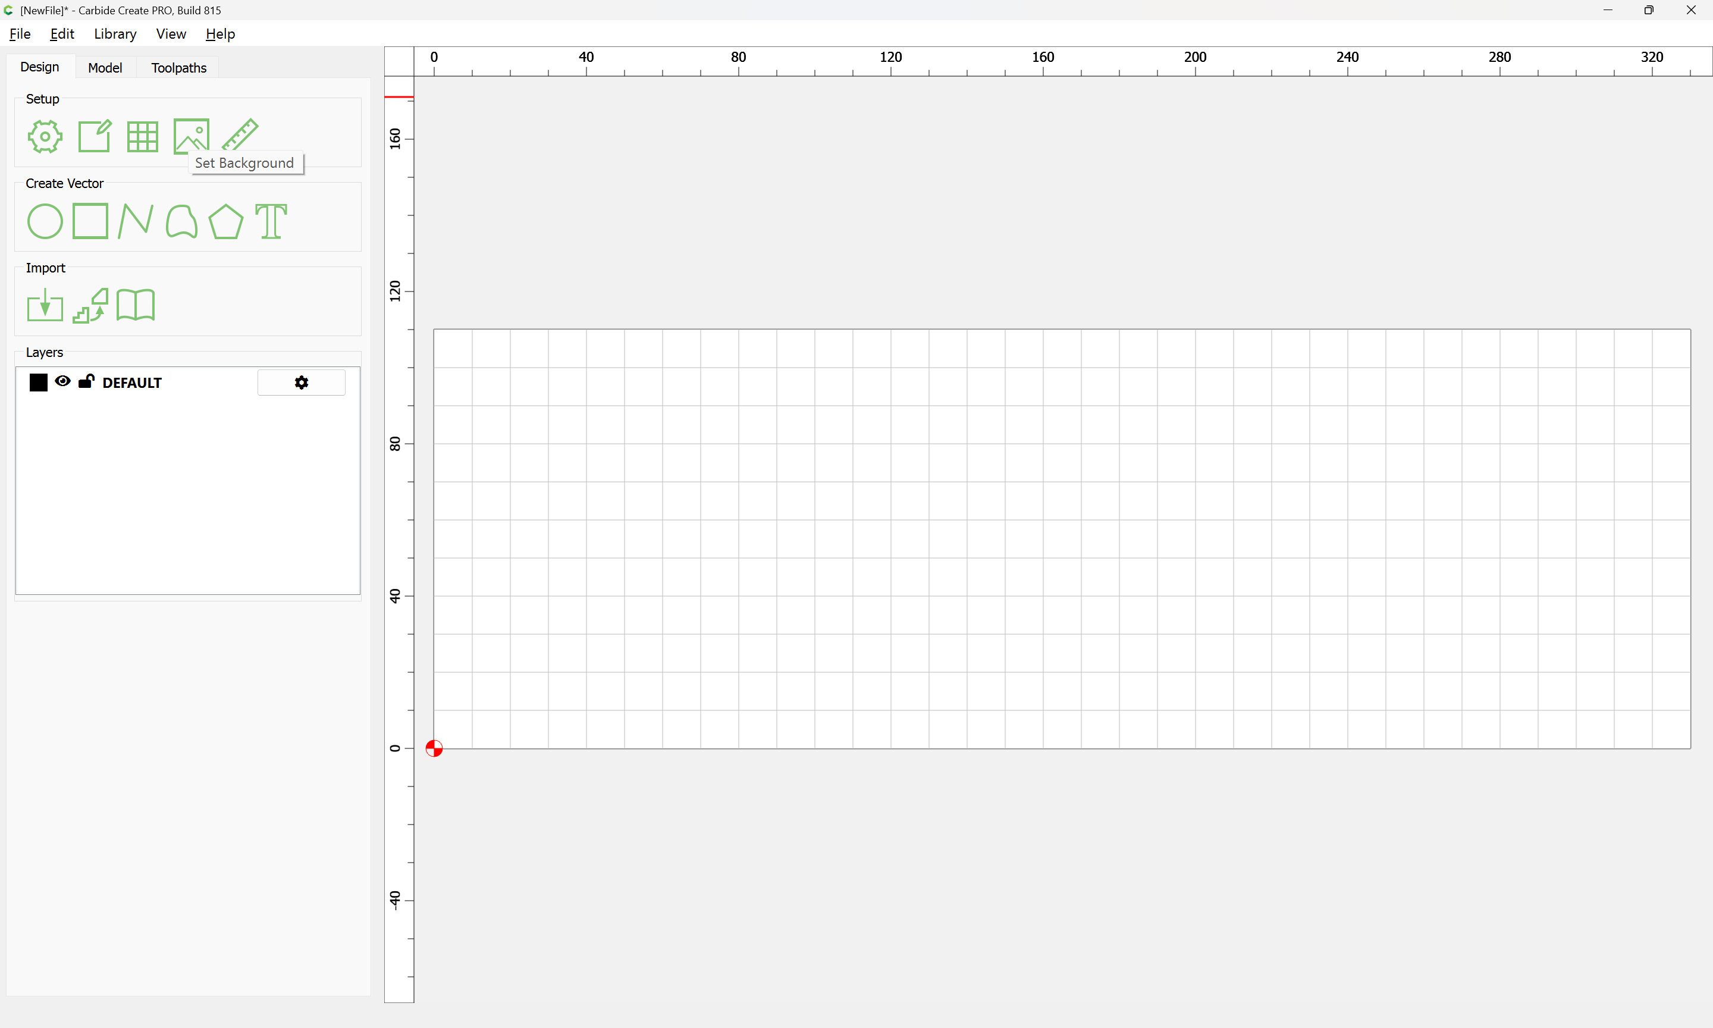Select the Text tool
The width and height of the screenshot is (1713, 1028).
pyautogui.click(x=271, y=222)
